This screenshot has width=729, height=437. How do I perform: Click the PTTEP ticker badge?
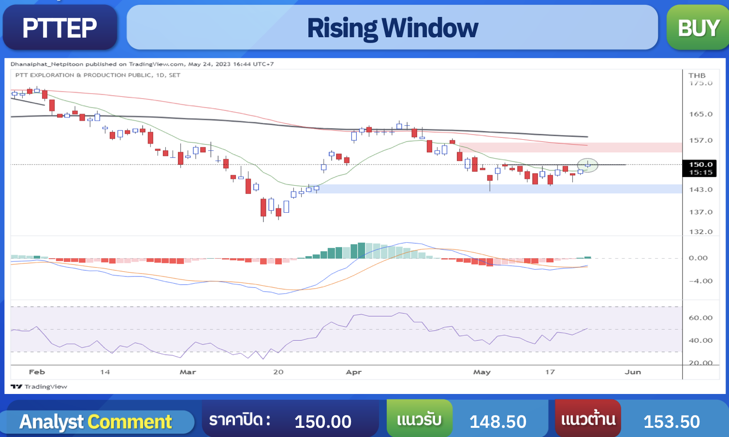(x=60, y=27)
